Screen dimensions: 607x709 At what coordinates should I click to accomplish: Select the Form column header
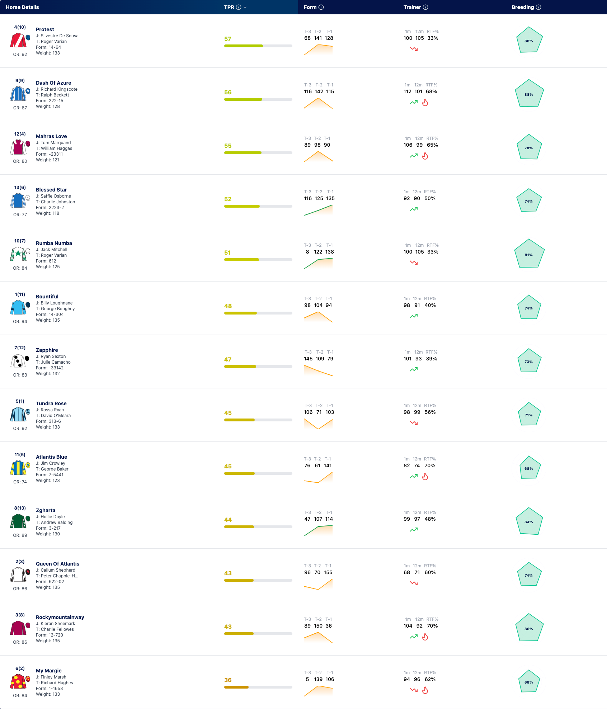point(310,7)
